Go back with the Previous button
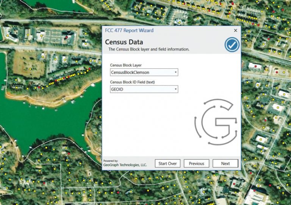 pos(196,163)
